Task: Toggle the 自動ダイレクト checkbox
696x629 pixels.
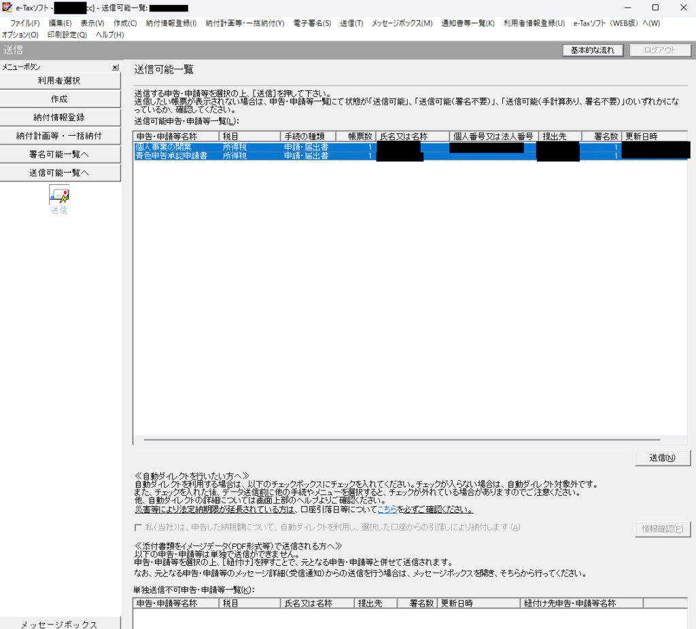Action: (139, 528)
